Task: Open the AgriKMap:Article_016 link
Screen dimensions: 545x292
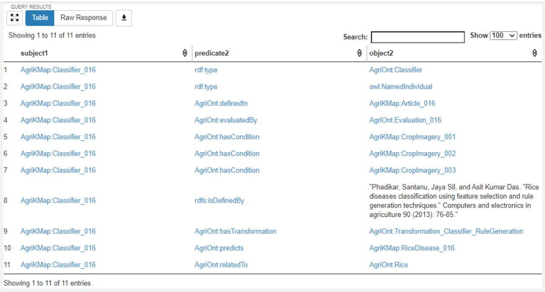Action: [402, 104]
